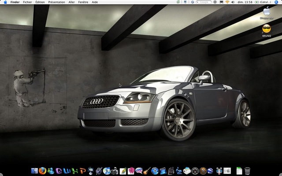Screen dimensions: 282x176
Task: Open the Apple menu
Action: 5,2
